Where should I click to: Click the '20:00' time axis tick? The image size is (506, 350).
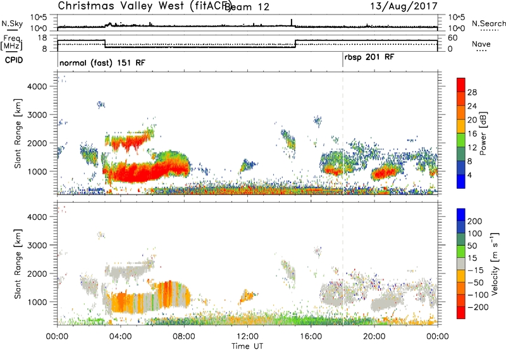[x=374, y=337]
